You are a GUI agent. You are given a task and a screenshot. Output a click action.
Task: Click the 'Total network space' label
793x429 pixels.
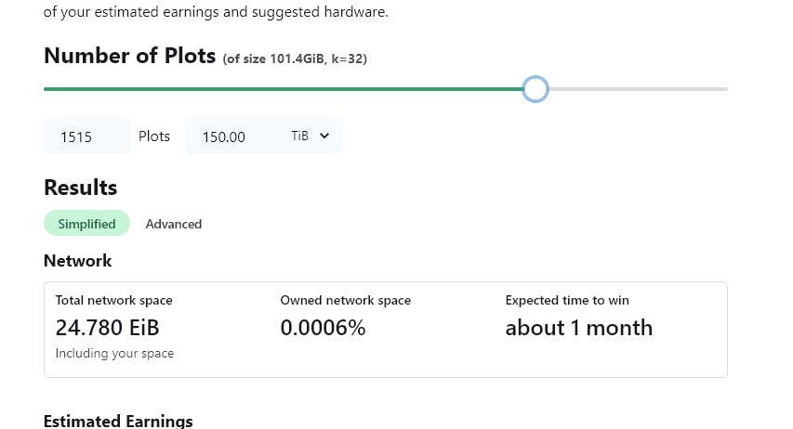(113, 300)
